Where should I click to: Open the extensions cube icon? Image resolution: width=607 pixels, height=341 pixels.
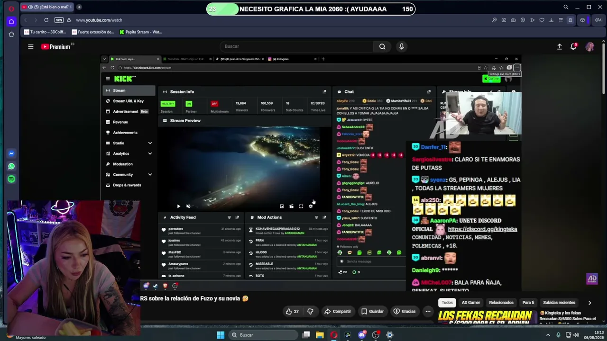pos(582,20)
